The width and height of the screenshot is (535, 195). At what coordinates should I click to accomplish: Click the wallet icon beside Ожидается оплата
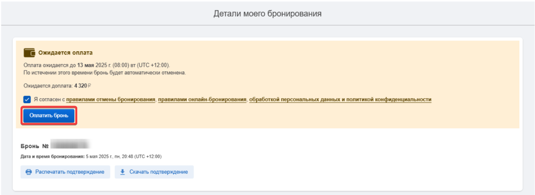(29, 53)
